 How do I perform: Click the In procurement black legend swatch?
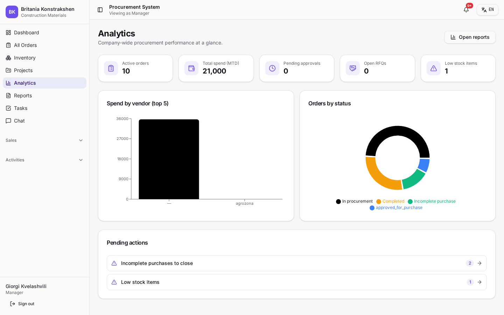pos(338,202)
